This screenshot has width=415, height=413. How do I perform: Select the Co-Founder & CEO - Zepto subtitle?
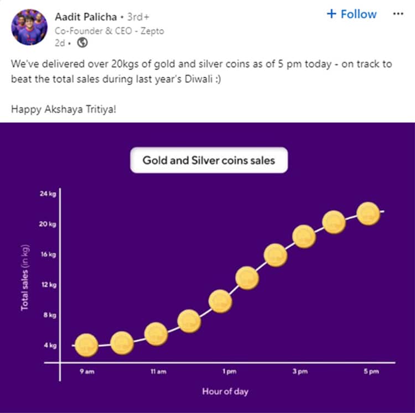tap(109, 31)
